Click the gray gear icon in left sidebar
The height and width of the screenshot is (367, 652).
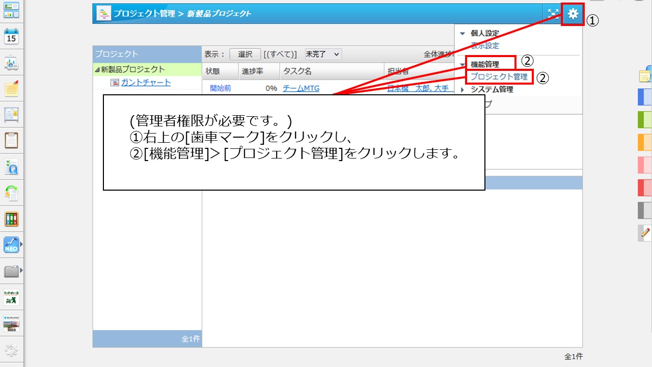point(11,350)
